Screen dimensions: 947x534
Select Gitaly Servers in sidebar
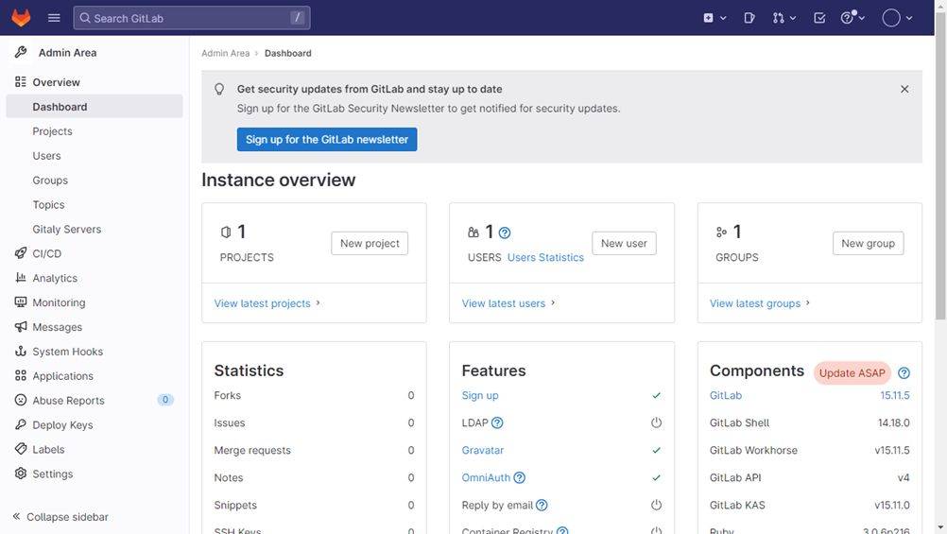(x=66, y=229)
